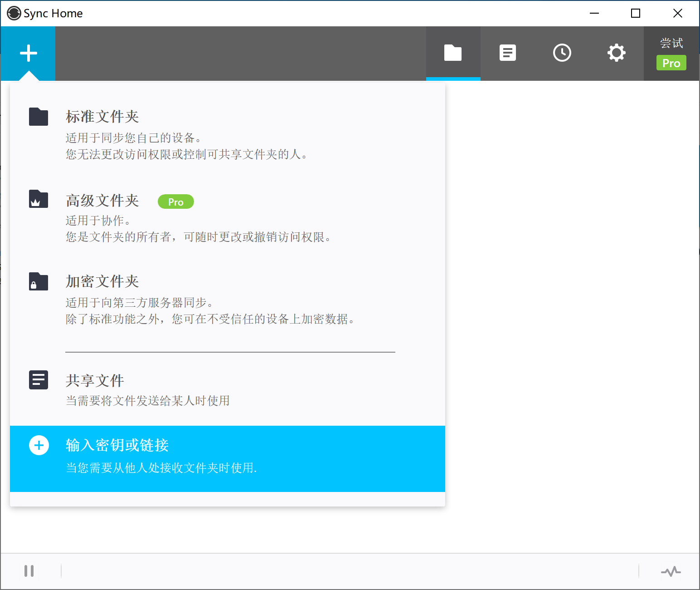Click the locked folder icon
This screenshot has height=590, width=700.
[39, 281]
